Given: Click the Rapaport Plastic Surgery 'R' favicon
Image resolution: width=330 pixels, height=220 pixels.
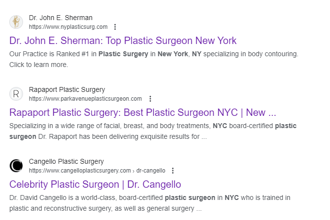Looking at the screenshot, I should [x=16, y=94].
